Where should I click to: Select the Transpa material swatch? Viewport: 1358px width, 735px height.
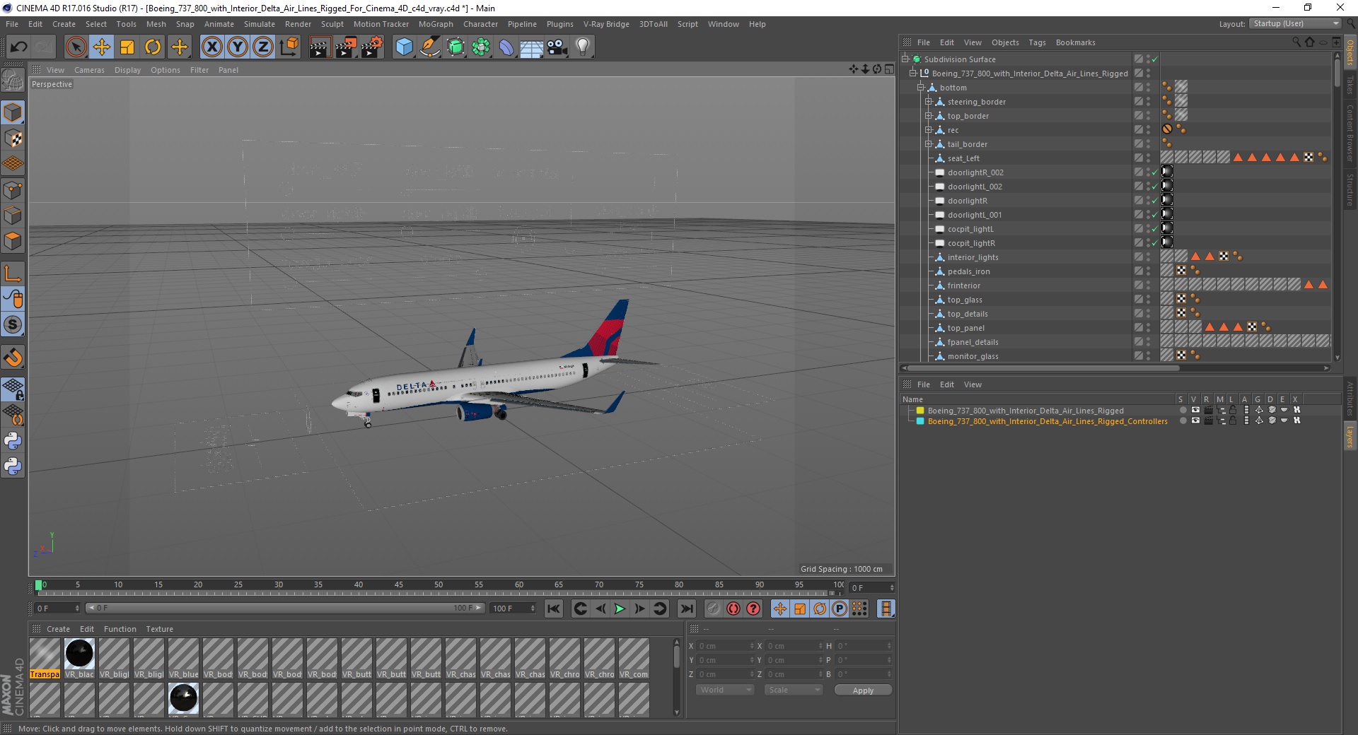pos(45,658)
